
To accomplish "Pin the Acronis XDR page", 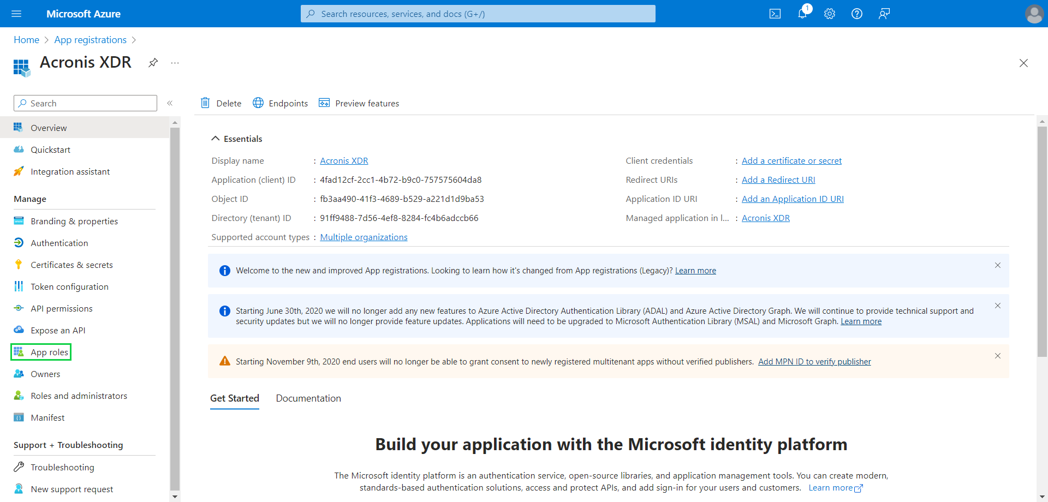I will [153, 63].
